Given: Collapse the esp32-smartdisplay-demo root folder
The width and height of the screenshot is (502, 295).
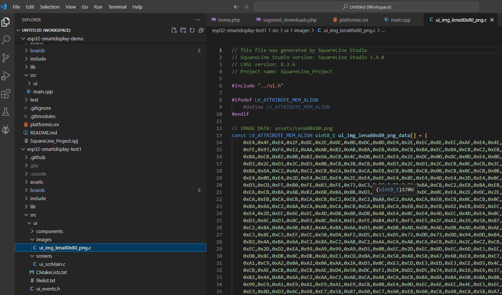Looking at the screenshot, I should [55, 38].
